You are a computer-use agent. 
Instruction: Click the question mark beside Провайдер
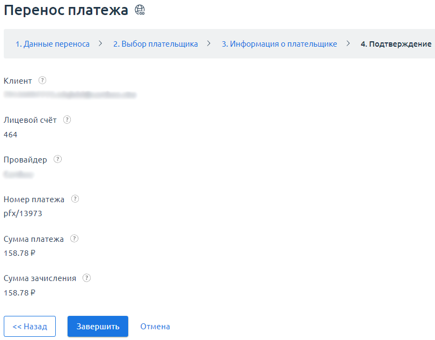coord(57,159)
